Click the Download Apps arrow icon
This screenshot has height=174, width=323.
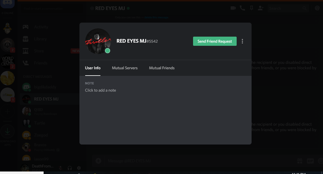(7, 131)
